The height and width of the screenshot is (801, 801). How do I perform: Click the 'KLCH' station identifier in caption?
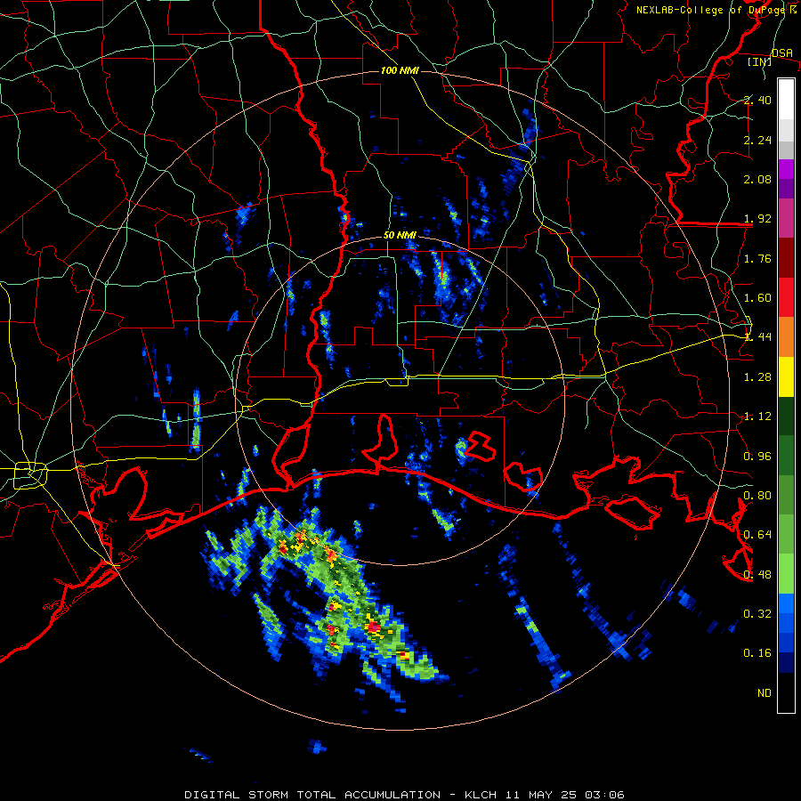[481, 795]
